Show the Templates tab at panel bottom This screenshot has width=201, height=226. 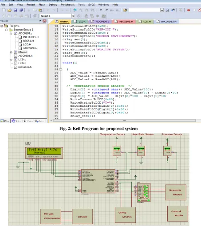(39, 121)
